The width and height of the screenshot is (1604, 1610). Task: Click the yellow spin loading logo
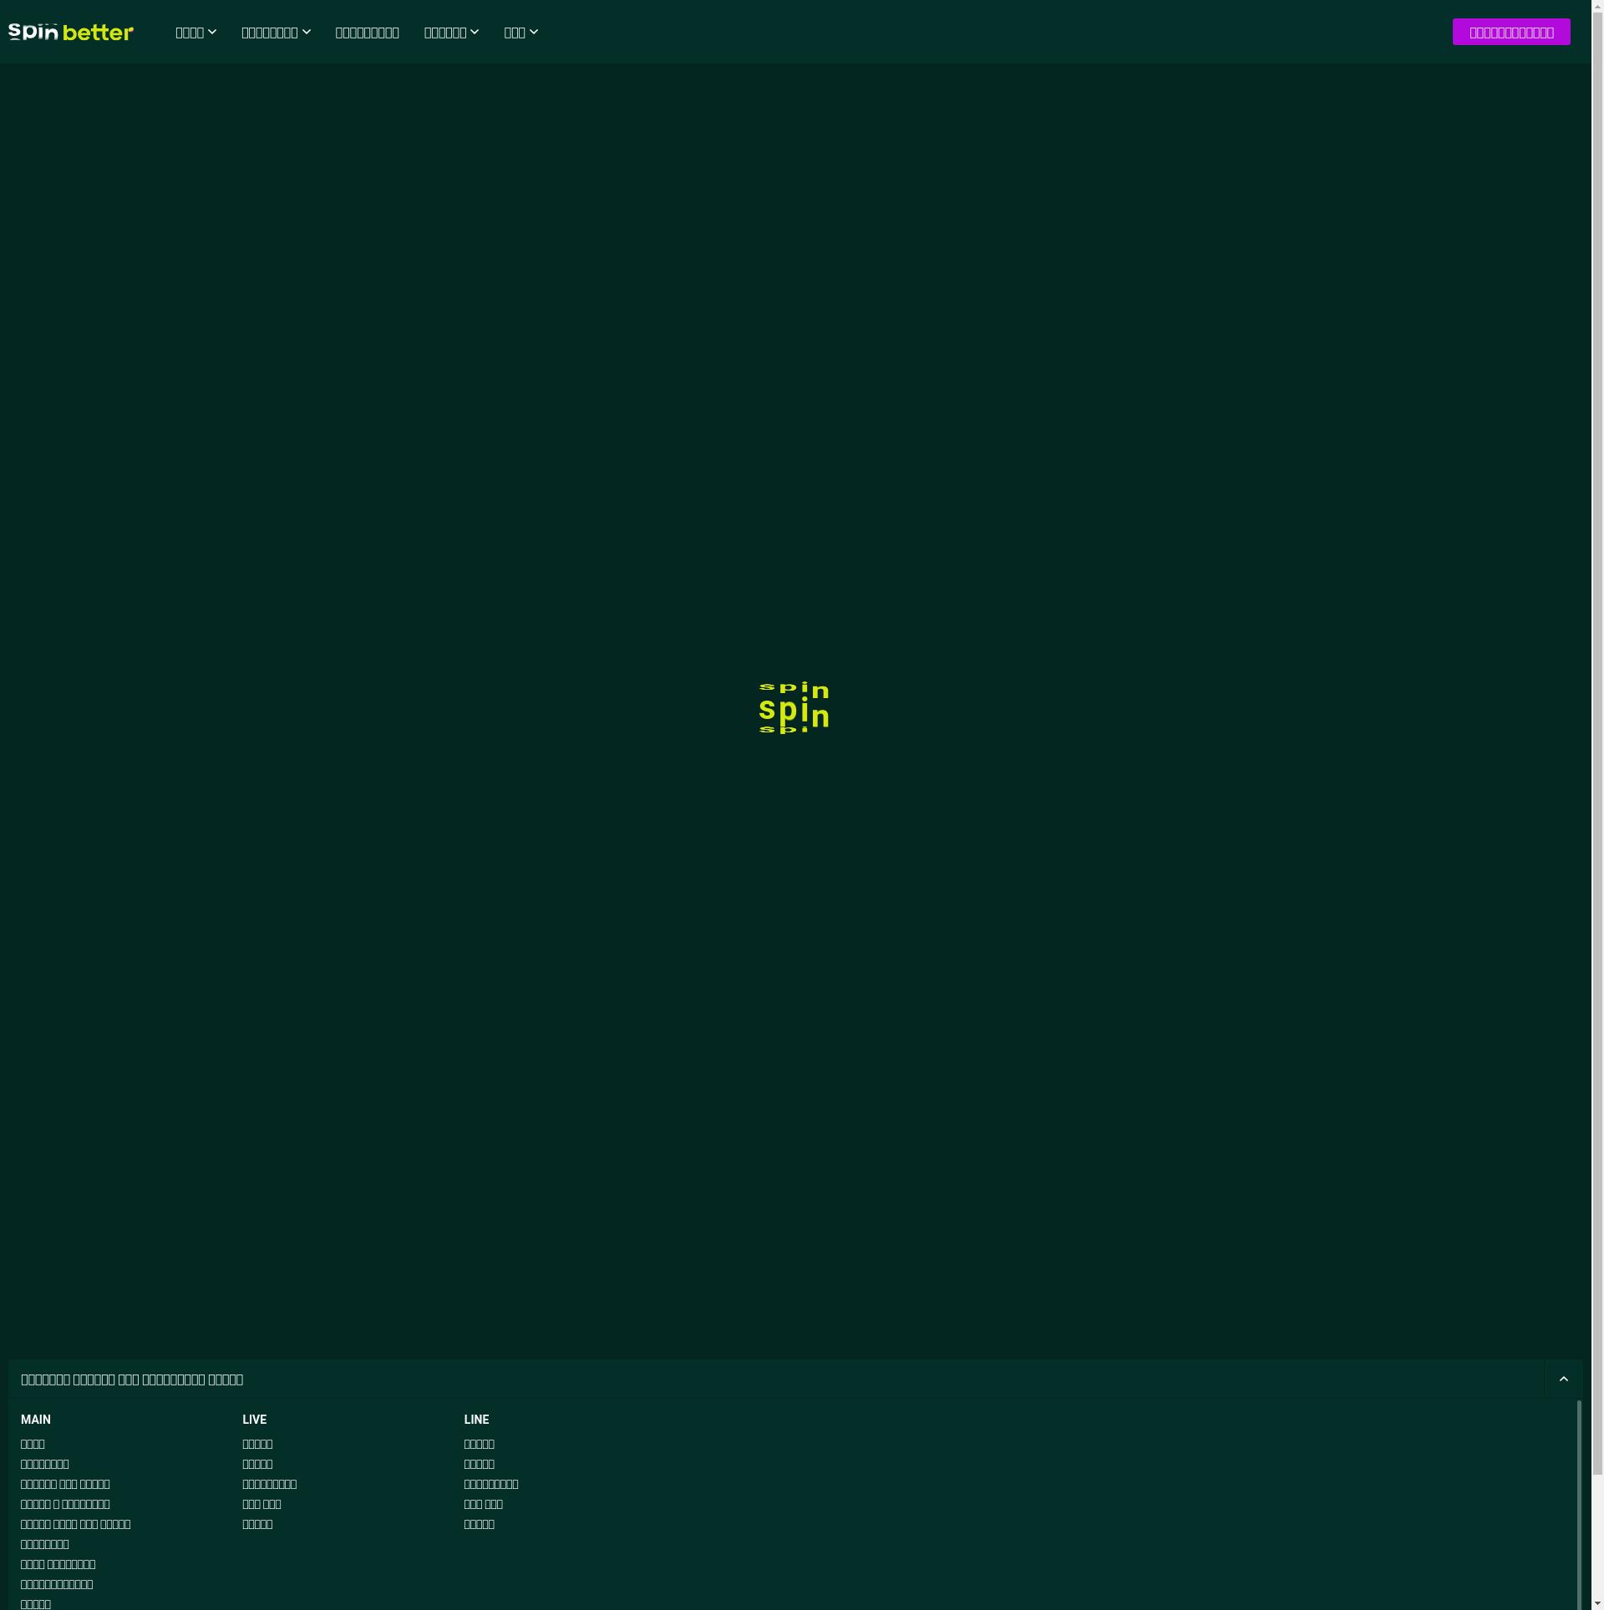point(794,708)
